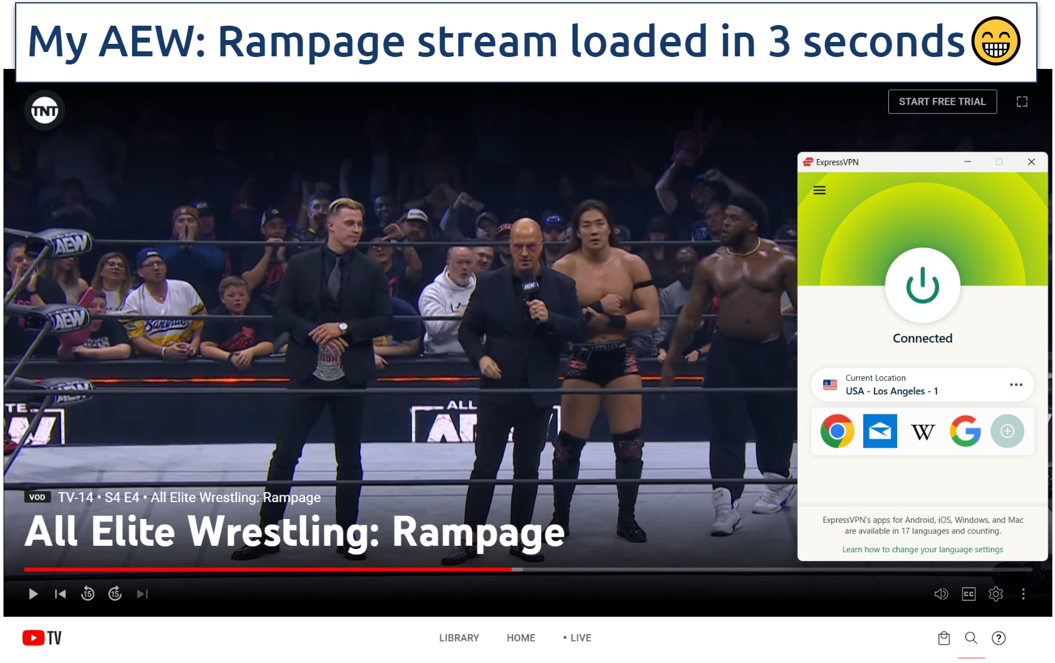
Task: Open more options in video player
Action: tap(1023, 594)
